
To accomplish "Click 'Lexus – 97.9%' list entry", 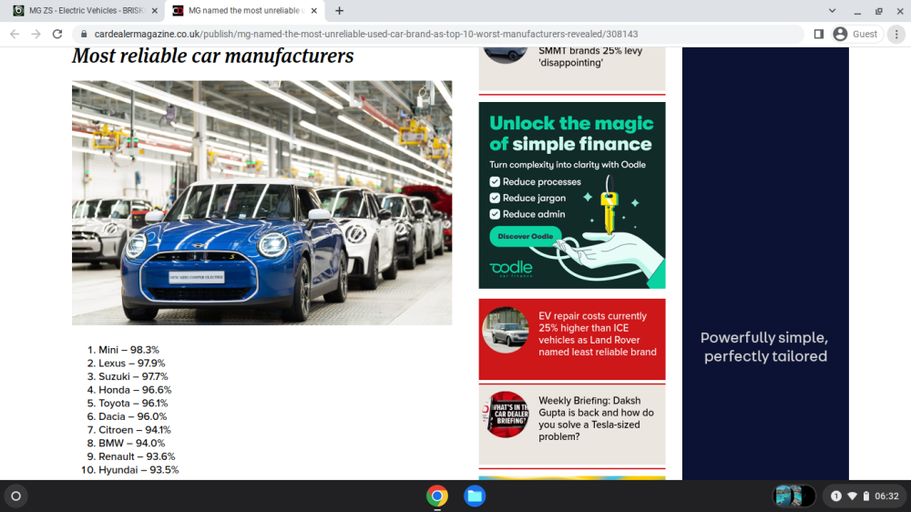I will click(x=132, y=364).
